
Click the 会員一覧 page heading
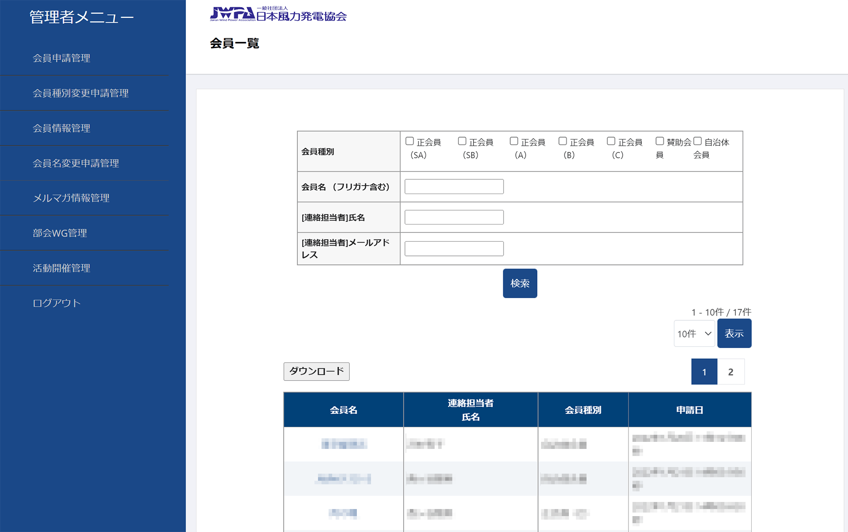pos(235,43)
